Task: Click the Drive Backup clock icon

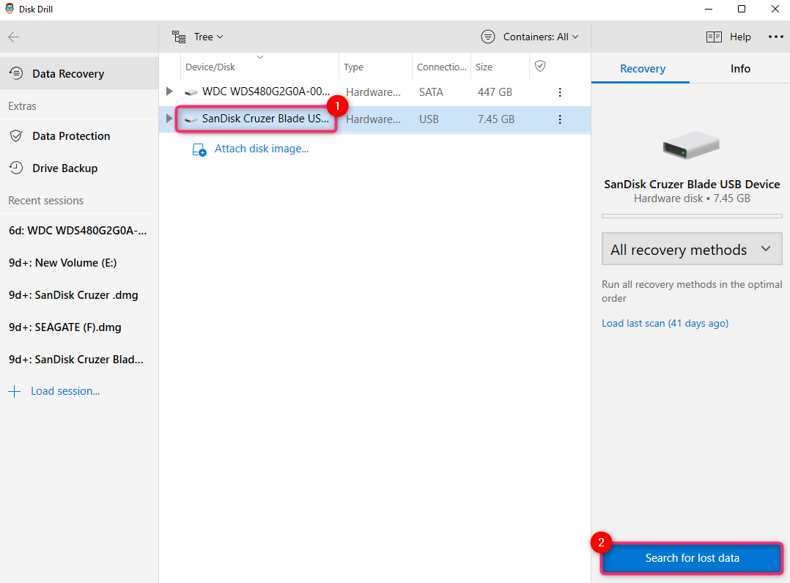Action: coord(16,168)
